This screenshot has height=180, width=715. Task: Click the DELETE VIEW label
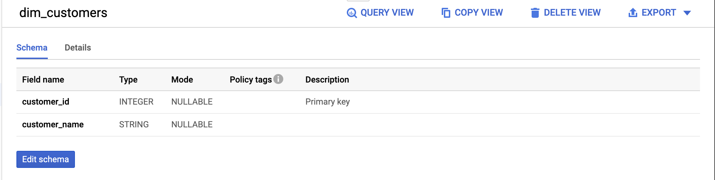click(x=572, y=13)
